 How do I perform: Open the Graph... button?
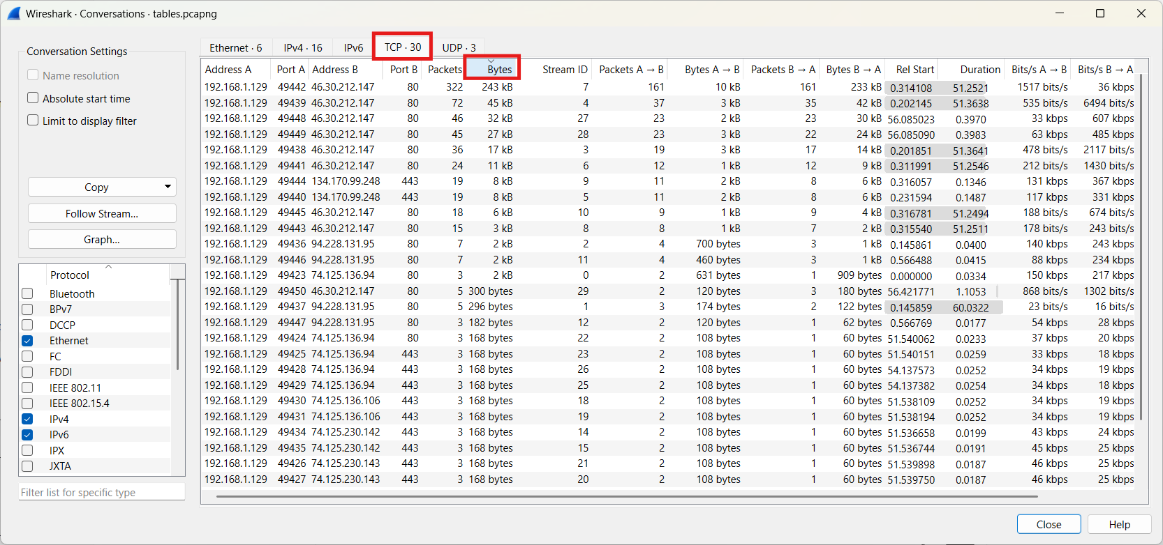tap(102, 239)
